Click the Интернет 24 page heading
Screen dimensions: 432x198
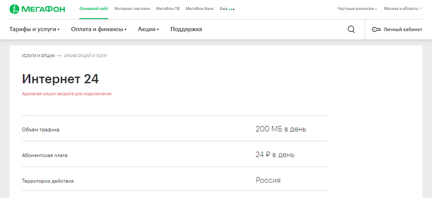tap(61, 79)
